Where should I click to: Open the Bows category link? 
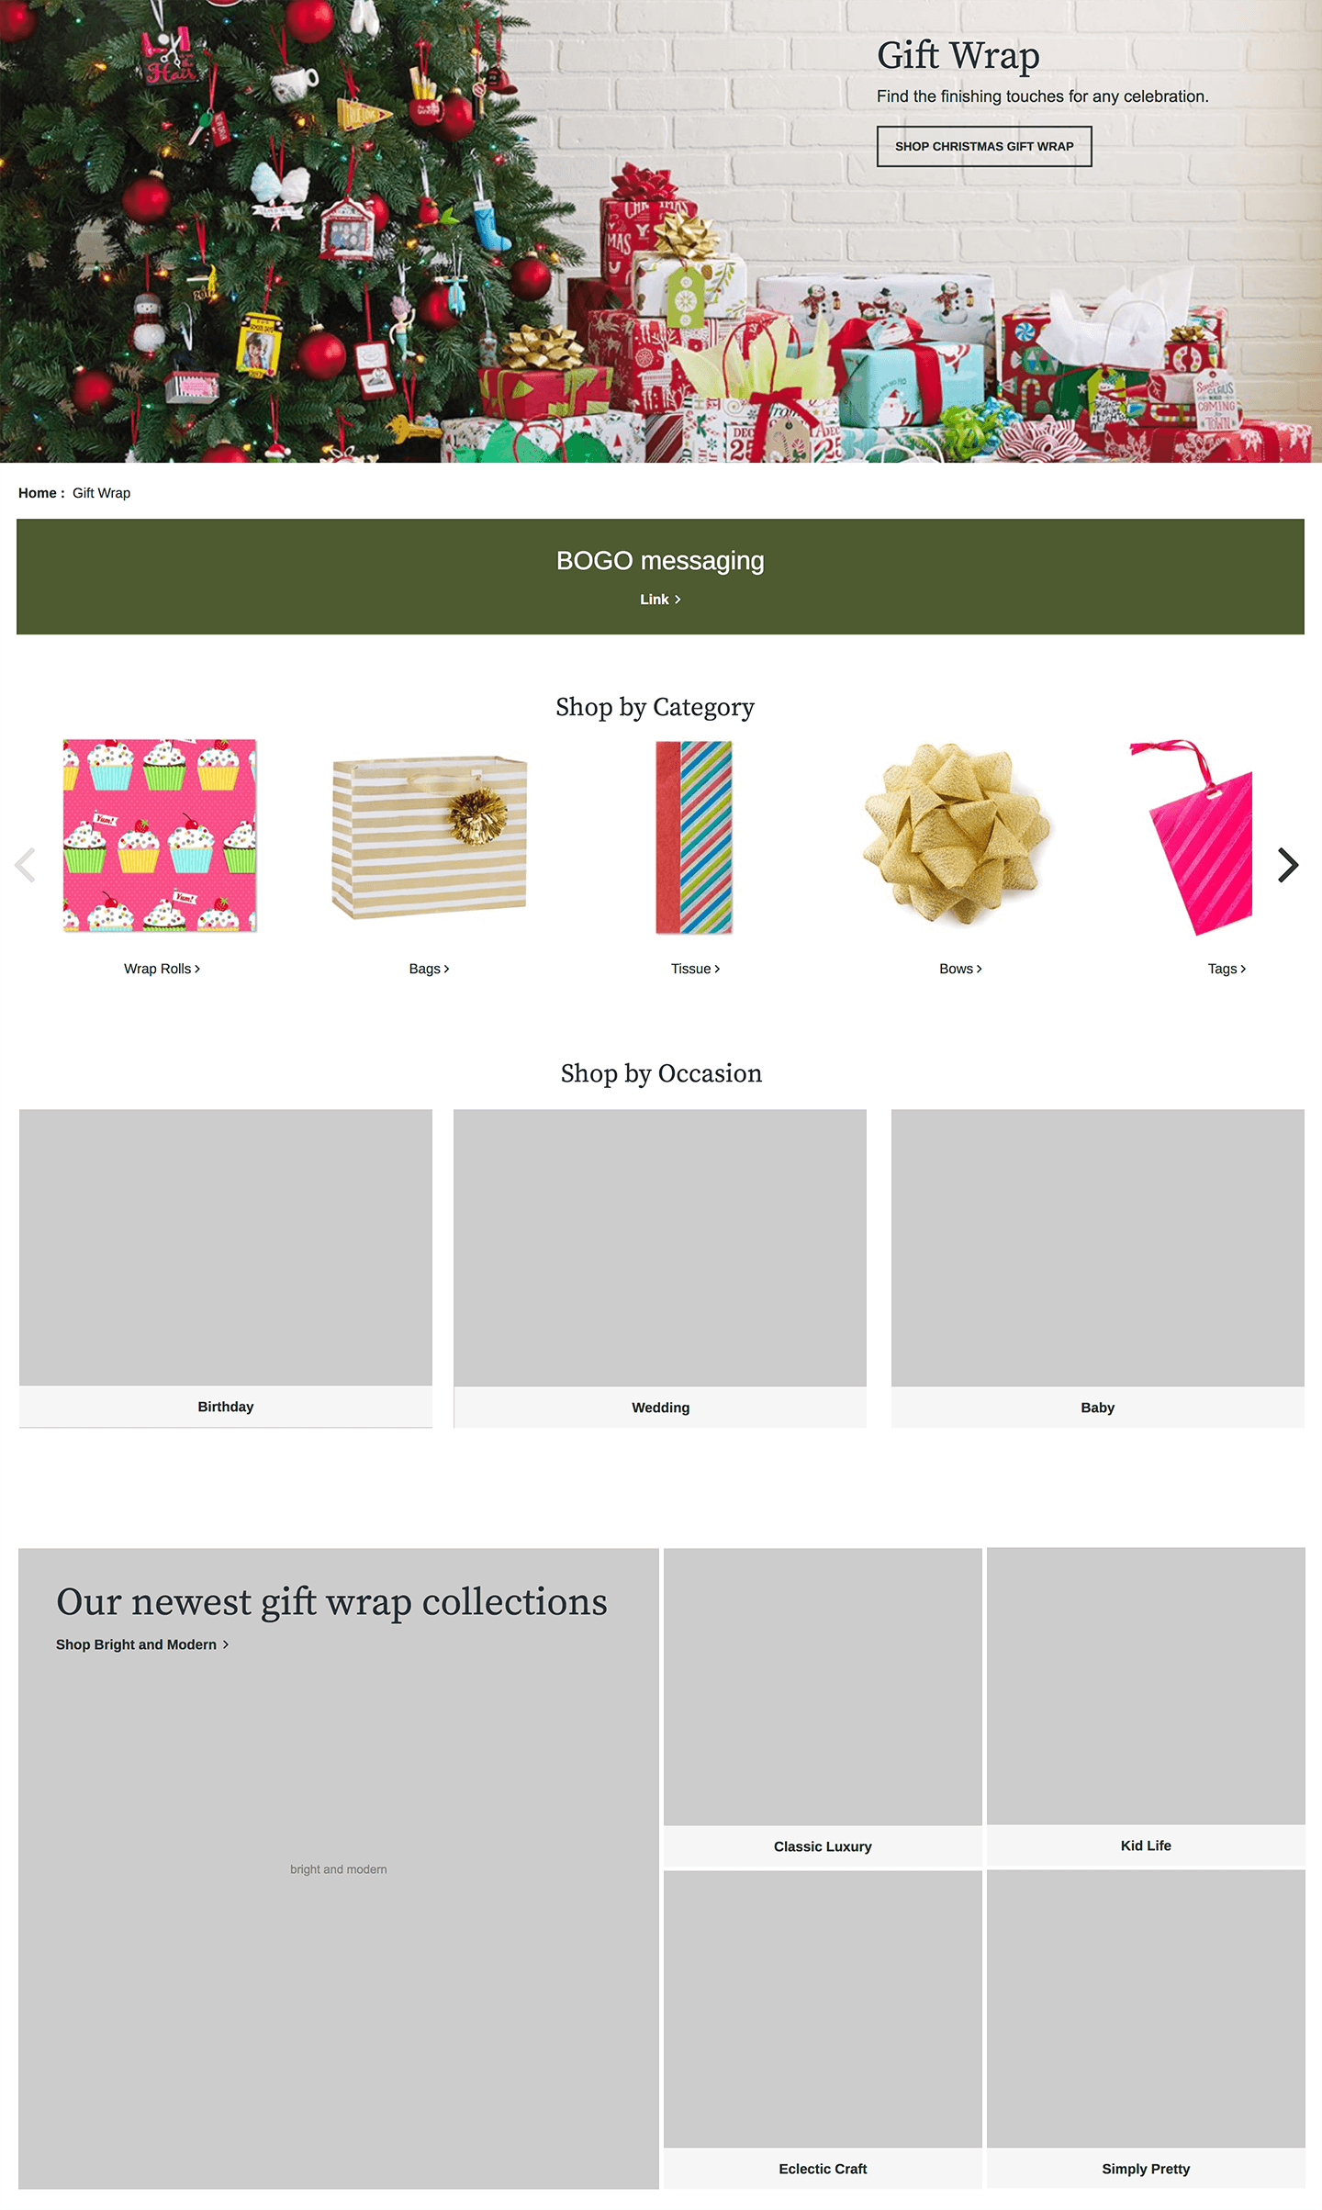(960, 969)
